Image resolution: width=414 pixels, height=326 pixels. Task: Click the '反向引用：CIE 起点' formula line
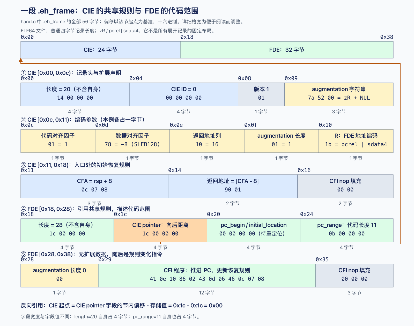tap(122, 306)
